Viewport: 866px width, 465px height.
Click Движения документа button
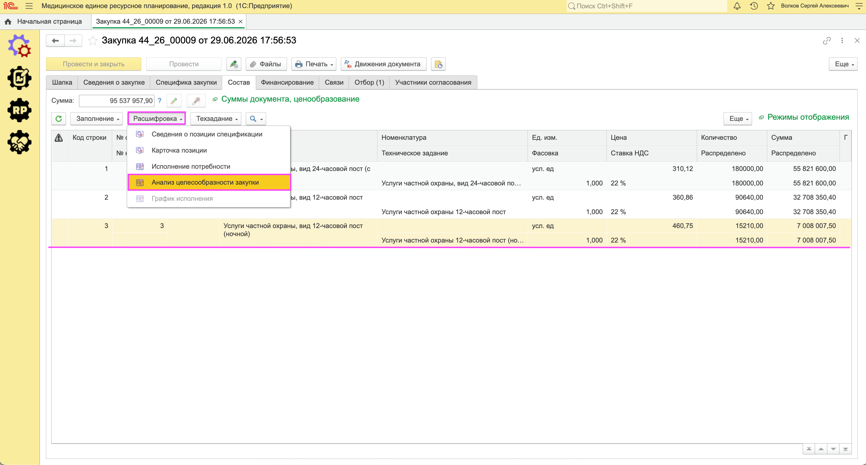tap(384, 64)
